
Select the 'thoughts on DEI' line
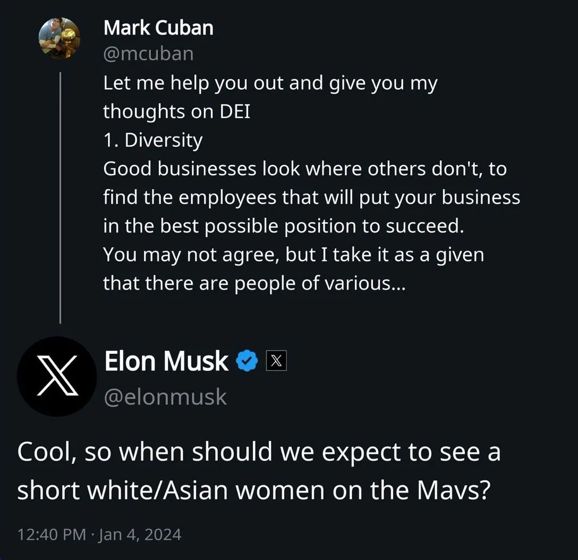pyautogui.click(x=176, y=111)
